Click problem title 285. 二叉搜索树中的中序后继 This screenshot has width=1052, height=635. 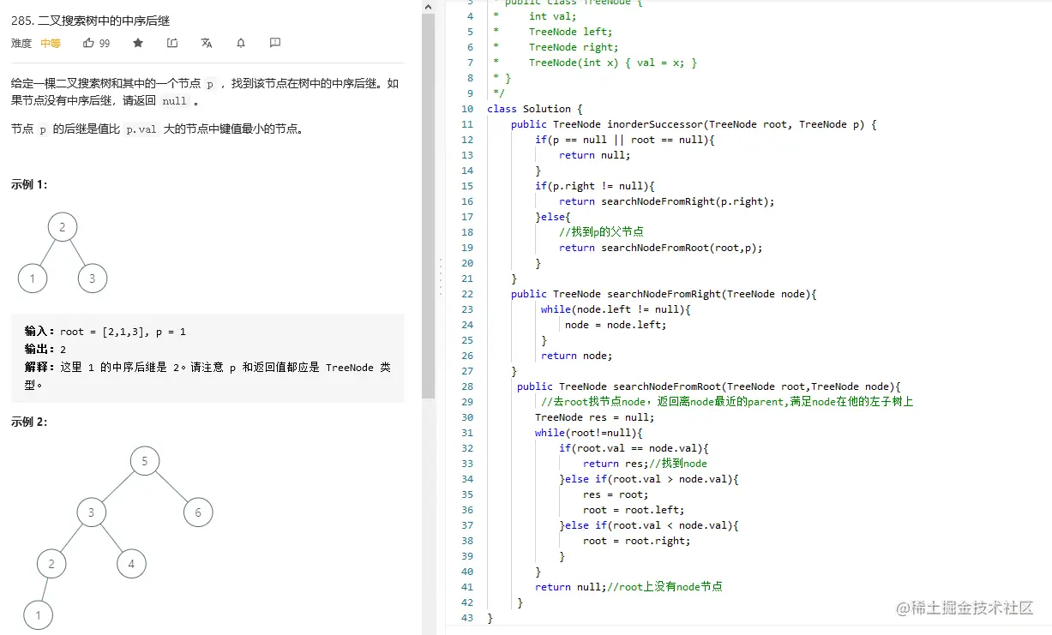tap(91, 20)
